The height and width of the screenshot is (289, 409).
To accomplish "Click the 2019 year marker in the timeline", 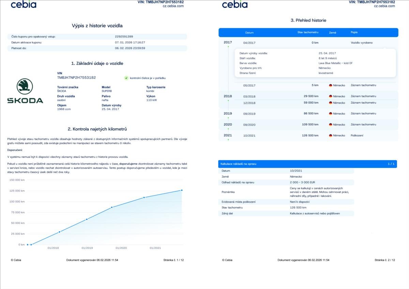I will coord(228,113).
